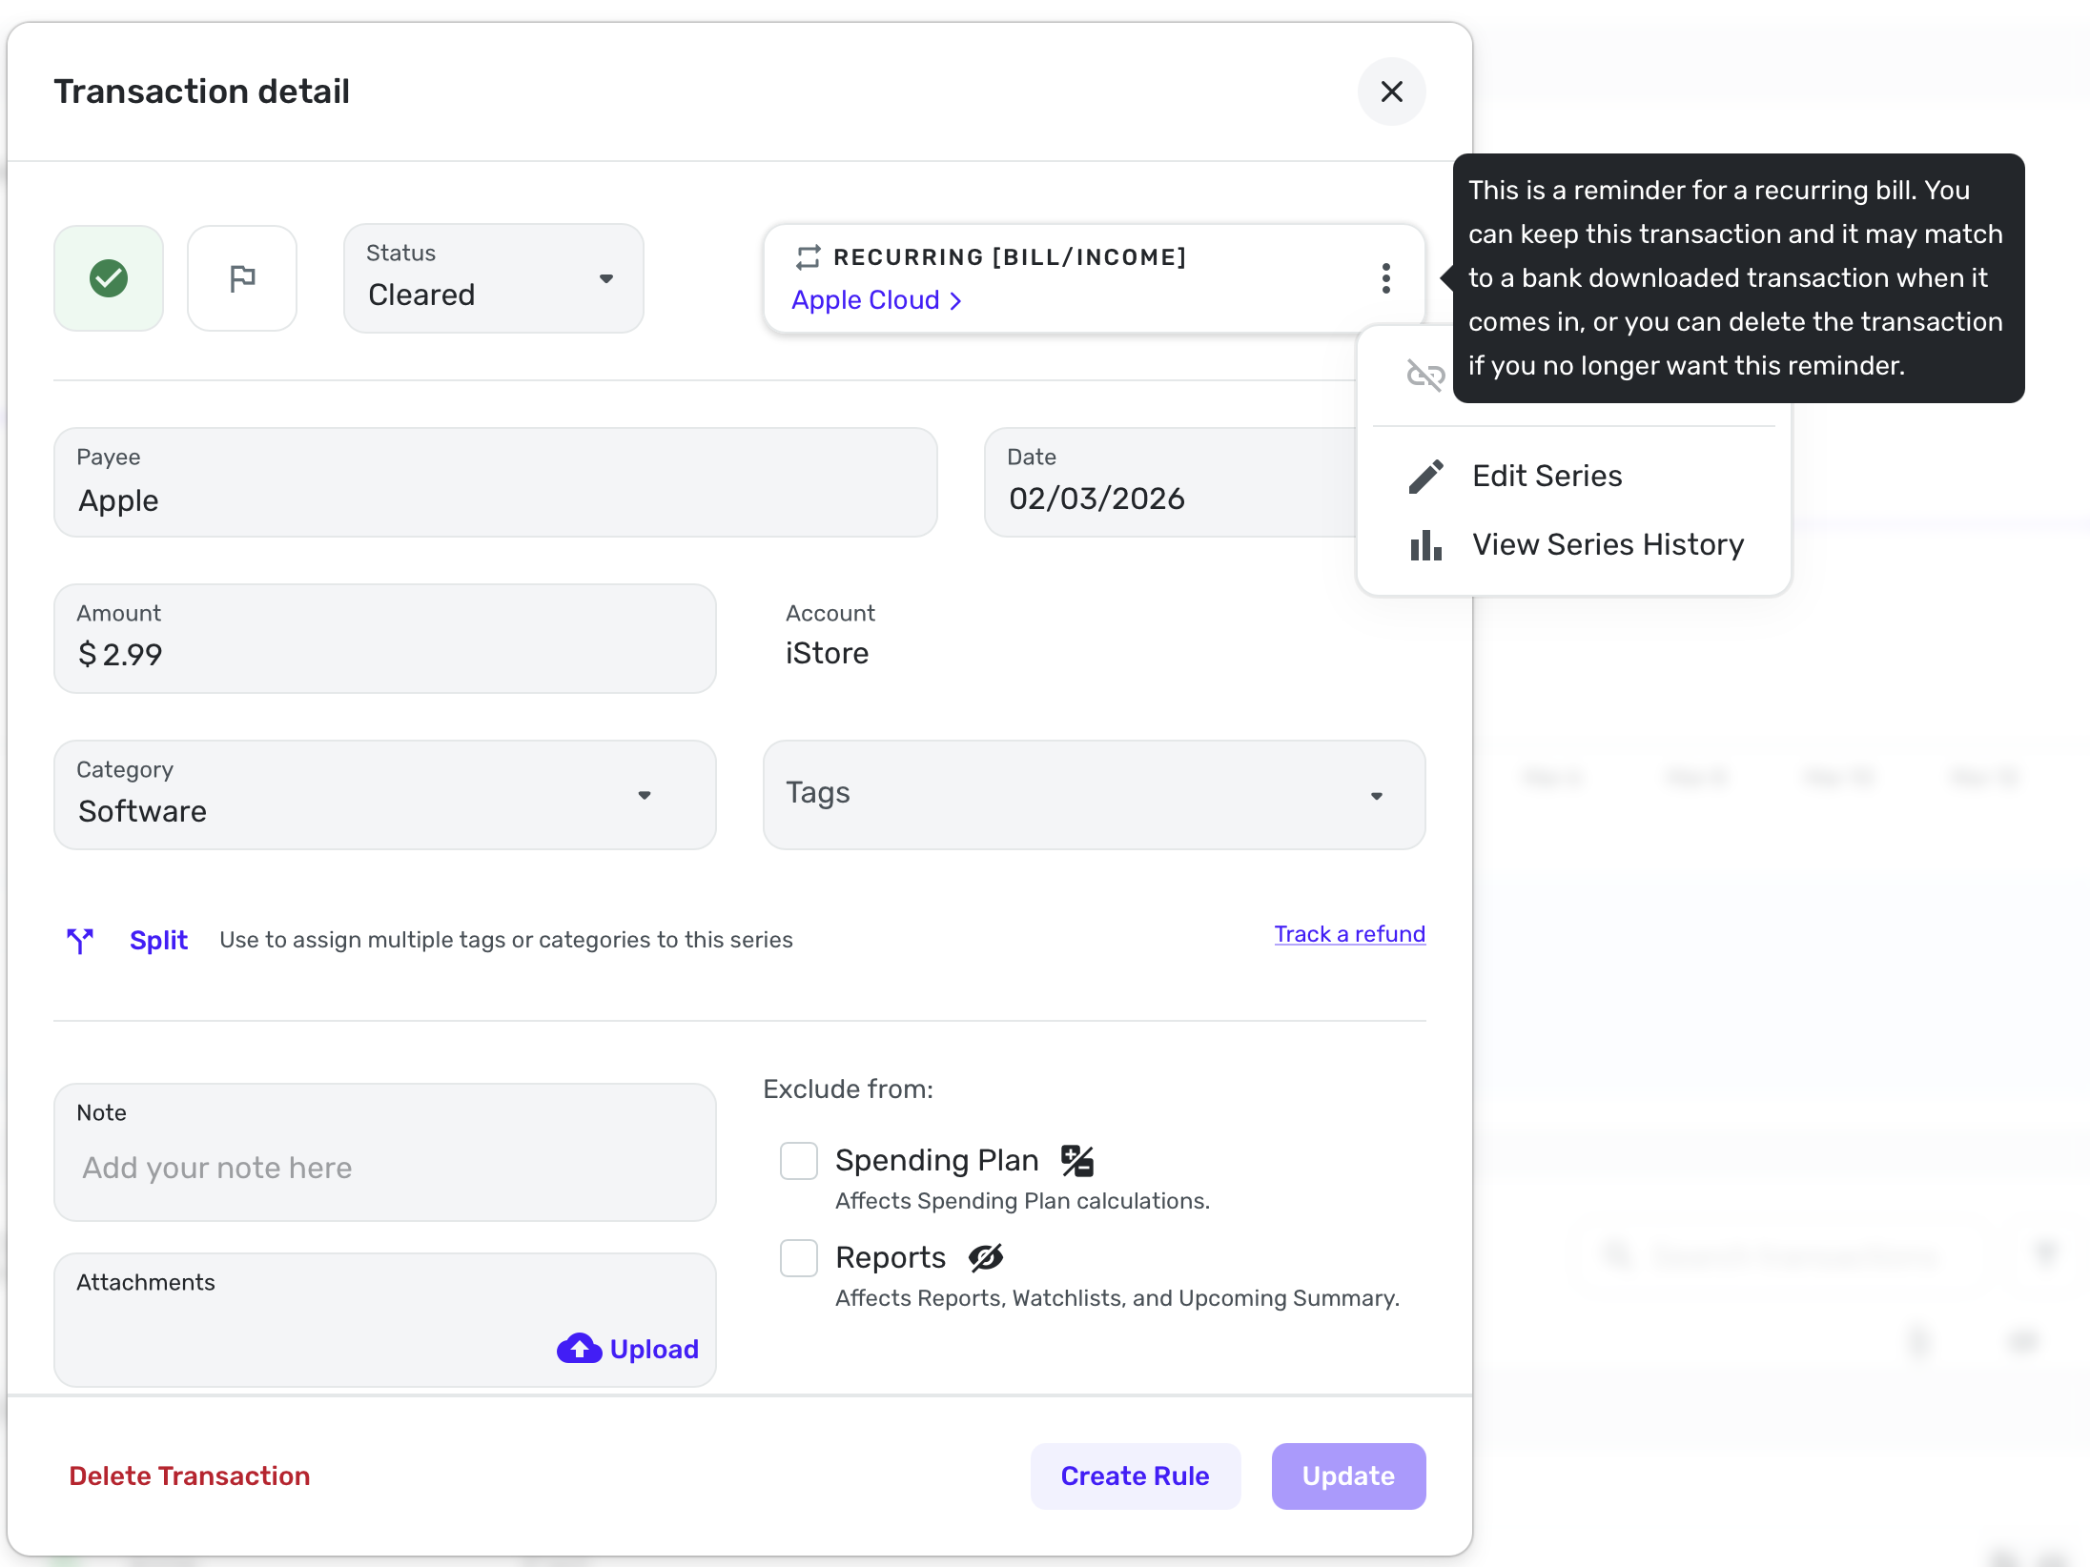This screenshot has width=2090, height=1567.
Task: Check the Spending Plan exclude checkbox
Action: (799, 1160)
